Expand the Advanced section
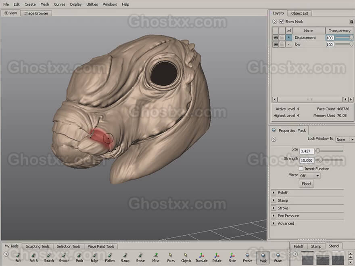The width and height of the screenshot is (355, 266). [274, 223]
